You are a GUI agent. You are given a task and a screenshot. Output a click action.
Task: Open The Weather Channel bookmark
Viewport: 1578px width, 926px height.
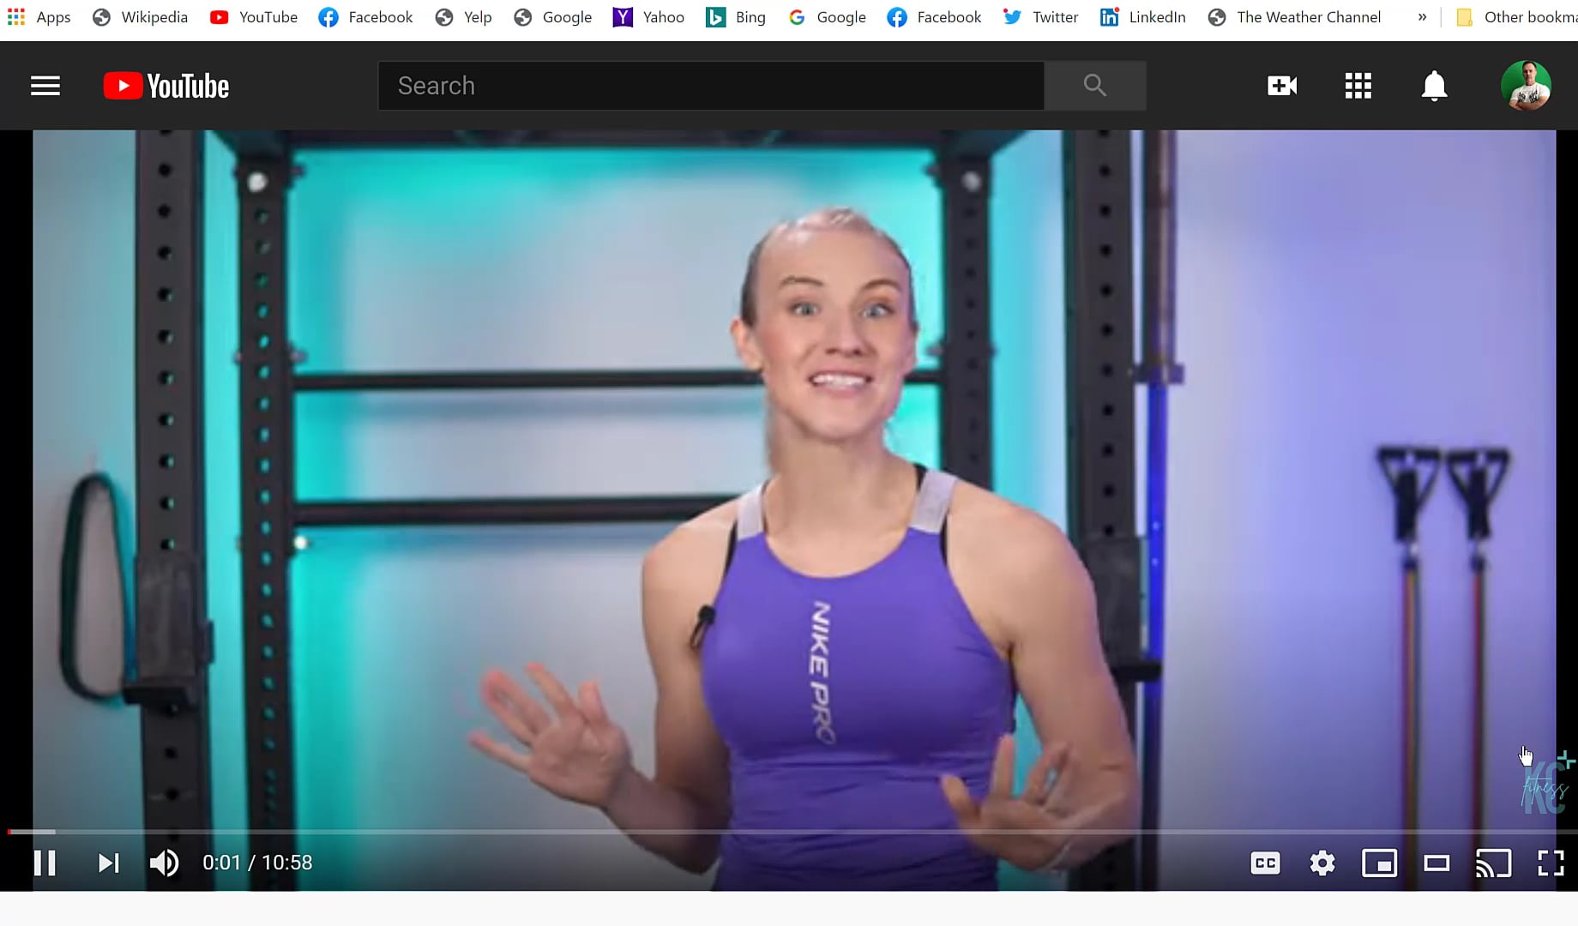pyautogui.click(x=1294, y=16)
